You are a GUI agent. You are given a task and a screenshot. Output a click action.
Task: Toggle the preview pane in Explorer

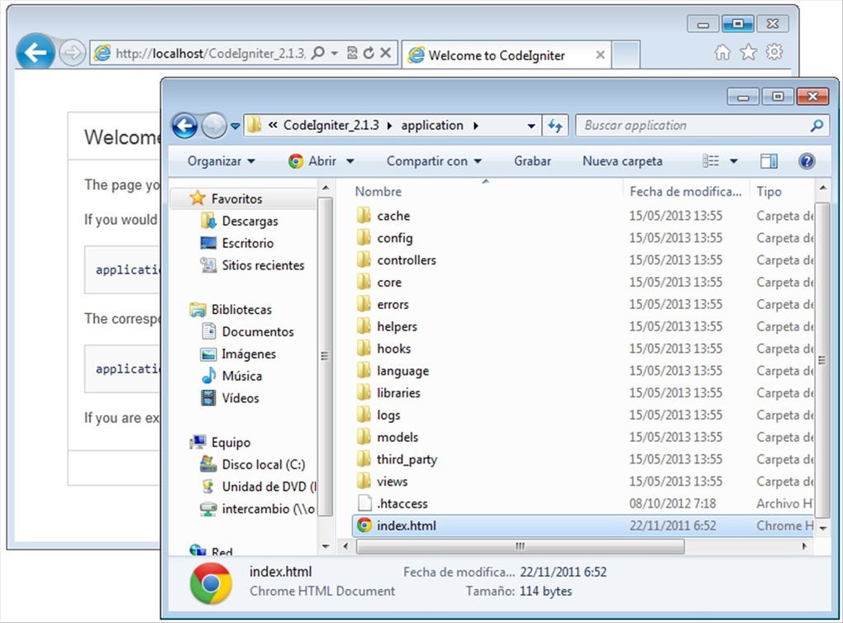click(769, 160)
